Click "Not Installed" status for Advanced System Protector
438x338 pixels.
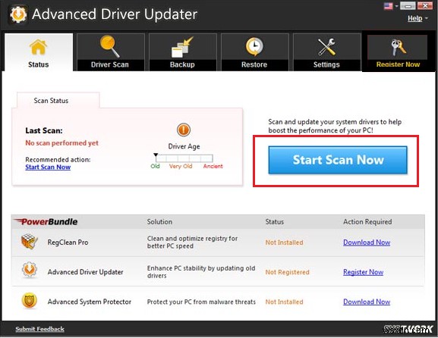284,302
